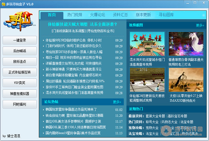Image resolution: width=209 pixels, height=141 pixels.
Task: Open the 皇城永恒 video thumbnail
Action: click(147, 44)
